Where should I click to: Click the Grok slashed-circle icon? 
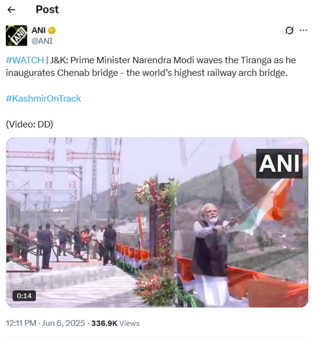click(289, 30)
